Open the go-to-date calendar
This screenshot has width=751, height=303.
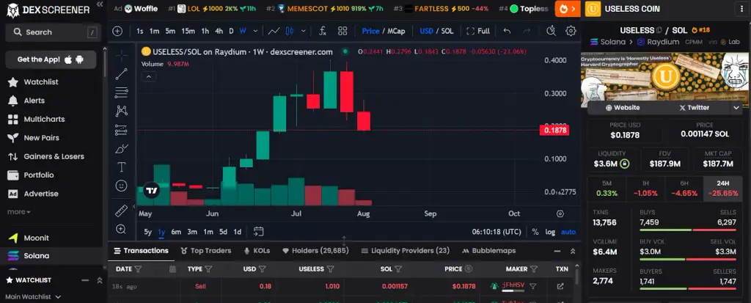pos(259,232)
